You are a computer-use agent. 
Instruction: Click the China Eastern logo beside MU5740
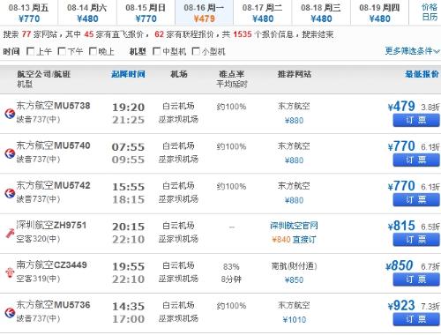(10, 153)
